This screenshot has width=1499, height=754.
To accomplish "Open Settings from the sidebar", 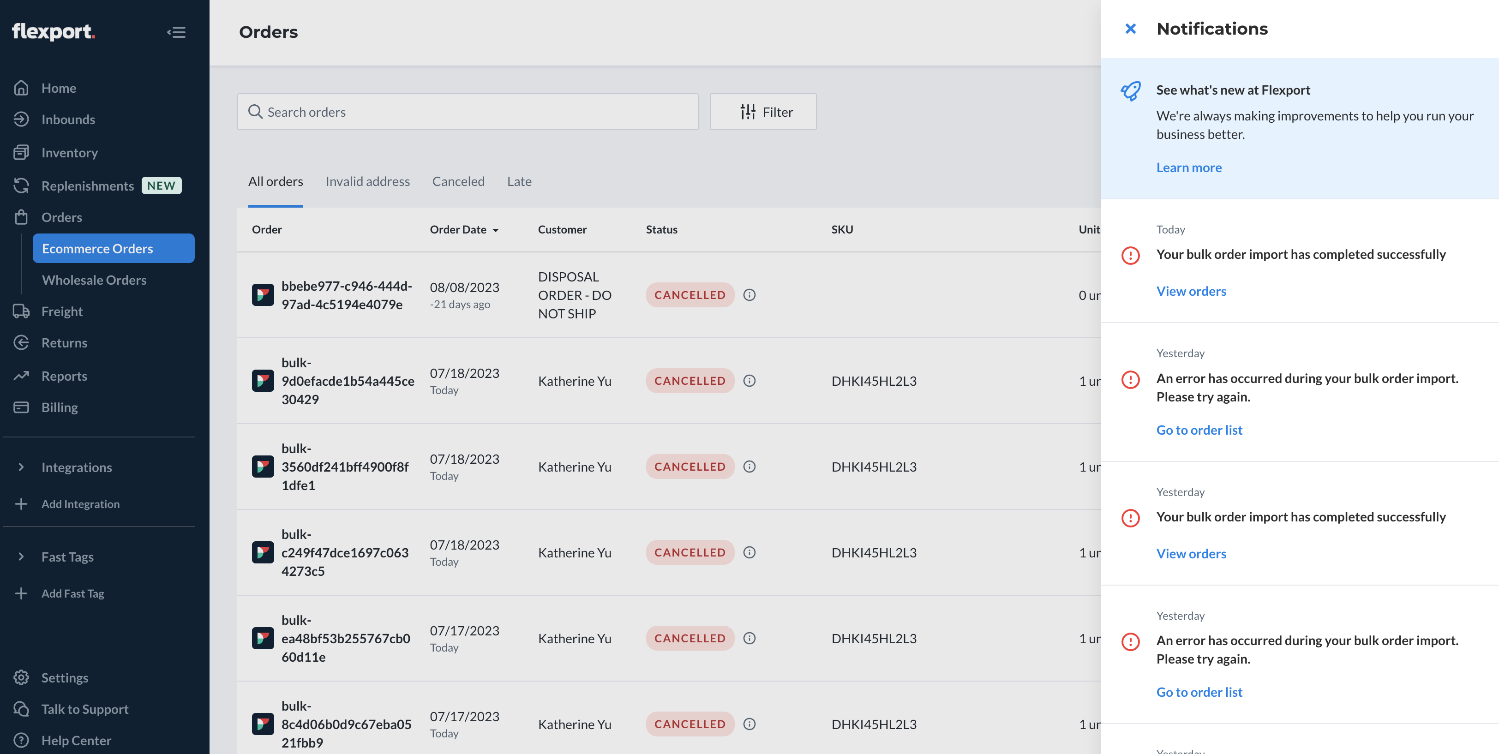I will tap(65, 677).
